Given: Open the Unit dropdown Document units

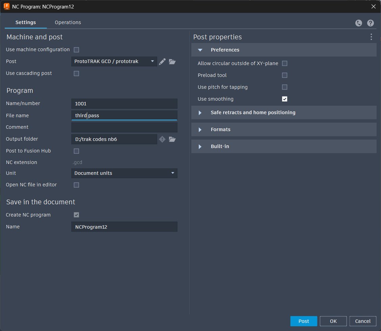Looking at the screenshot, I should click(124, 173).
